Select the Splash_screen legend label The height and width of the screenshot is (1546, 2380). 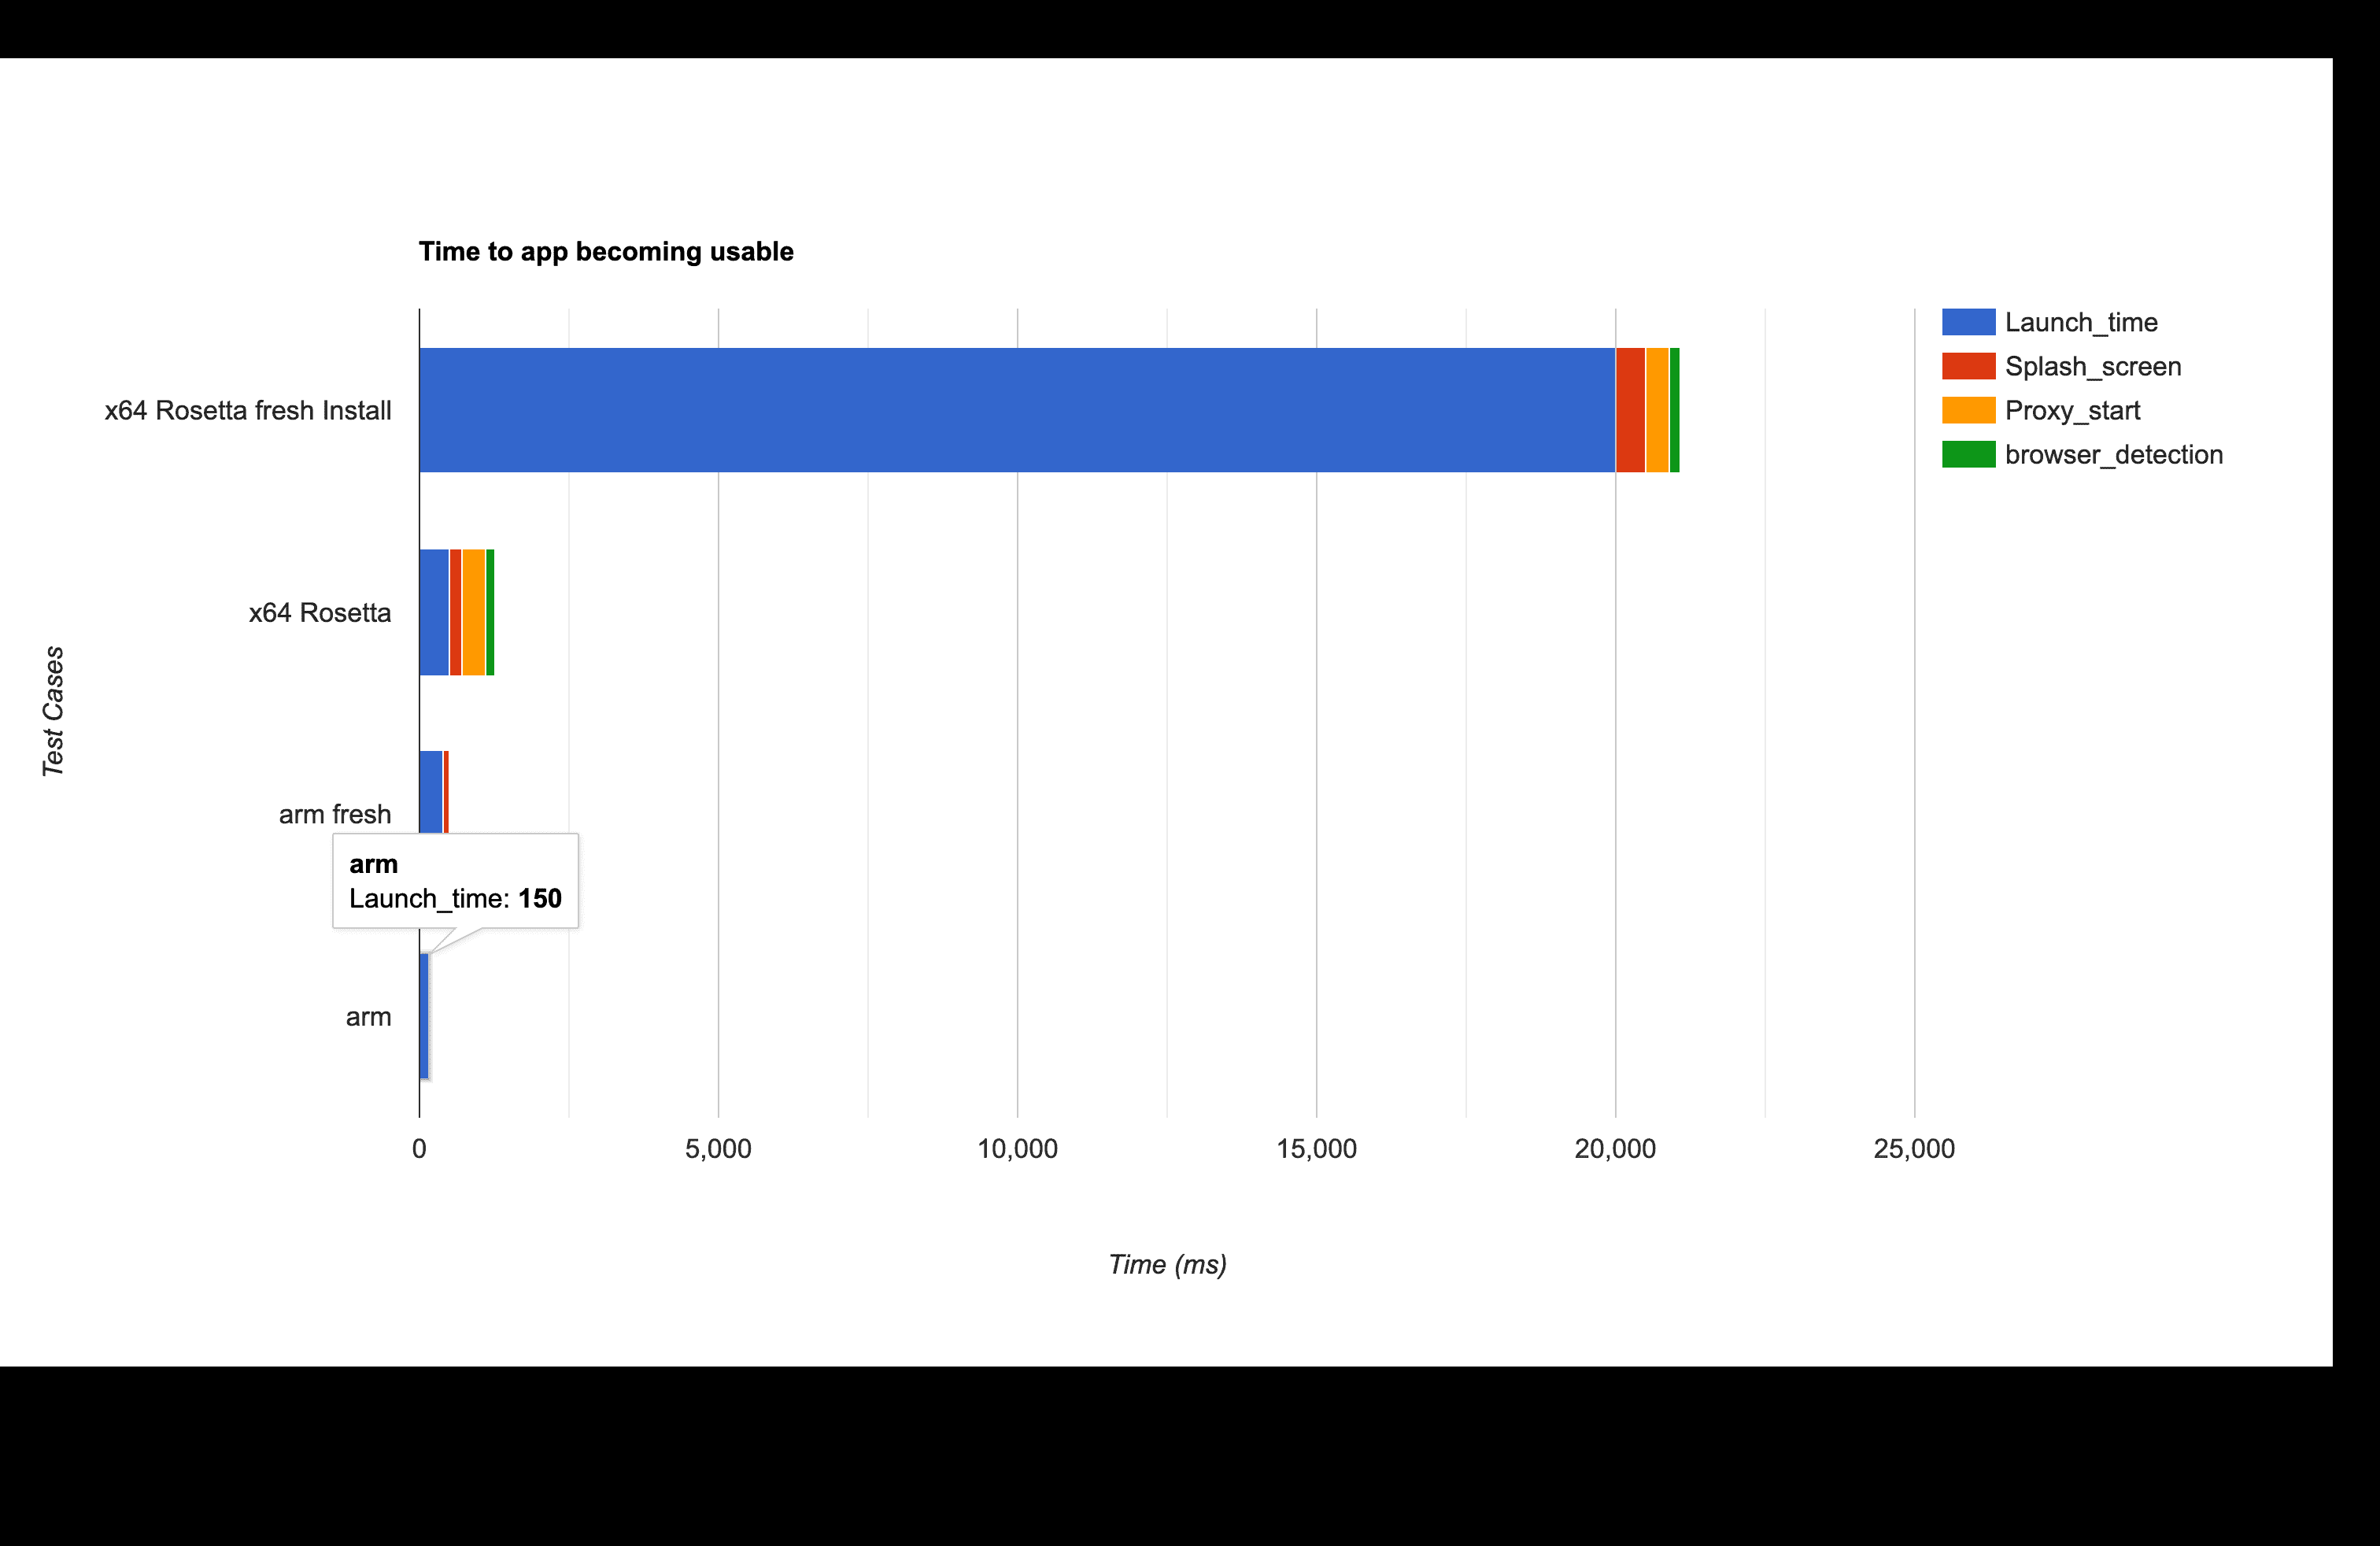tap(2093, 366)
